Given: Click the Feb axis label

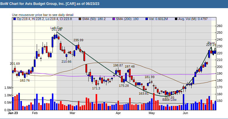Looking at the screenshot, I should [x=35, y=113].
